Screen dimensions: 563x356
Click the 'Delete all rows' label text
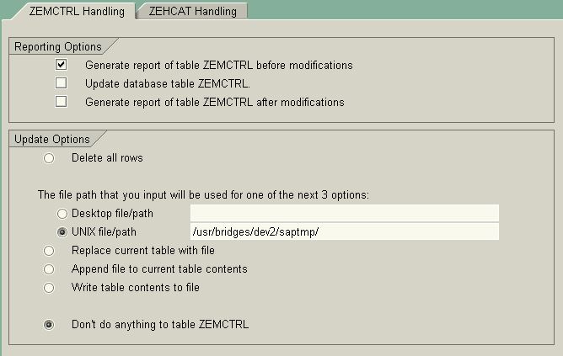(107, 157)
